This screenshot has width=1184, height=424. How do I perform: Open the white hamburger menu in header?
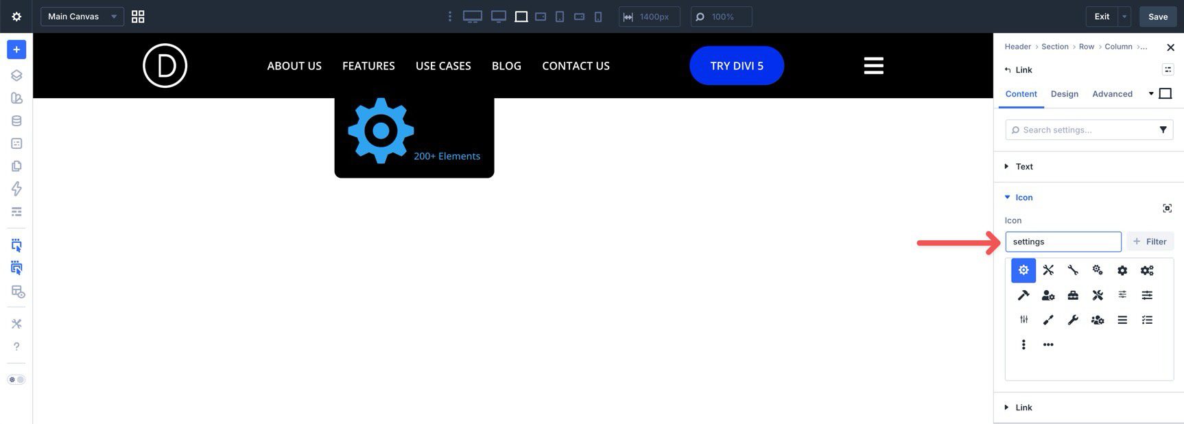873,66
